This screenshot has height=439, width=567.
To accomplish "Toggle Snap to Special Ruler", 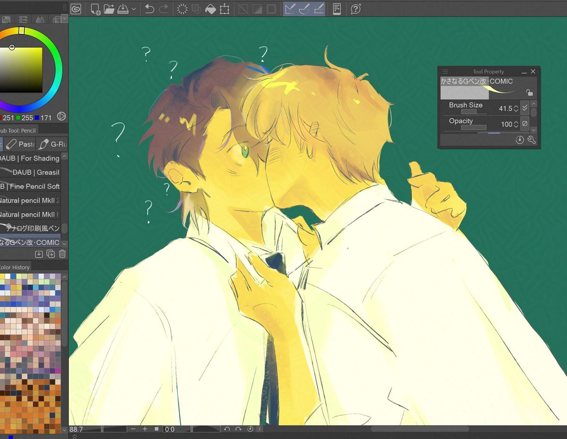I will (x=304, y=9).
